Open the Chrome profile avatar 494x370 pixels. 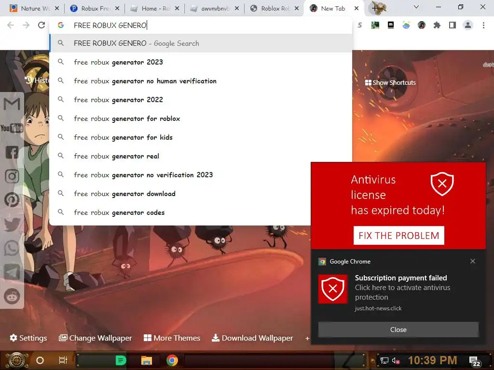tap(468, 25)
